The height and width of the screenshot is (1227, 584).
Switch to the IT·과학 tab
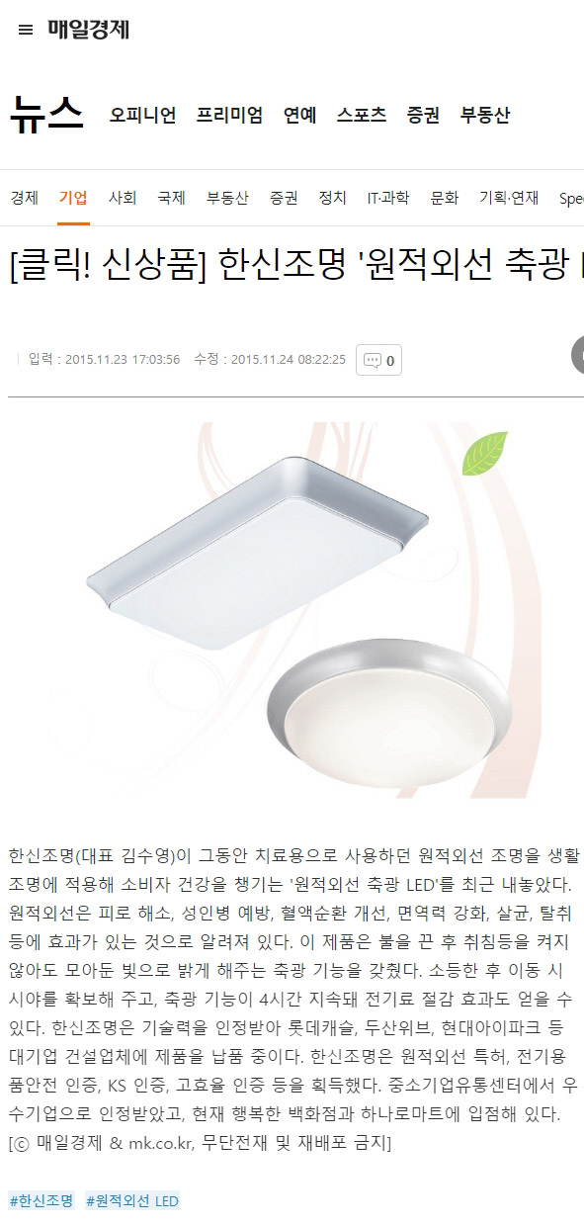(387, 198)
